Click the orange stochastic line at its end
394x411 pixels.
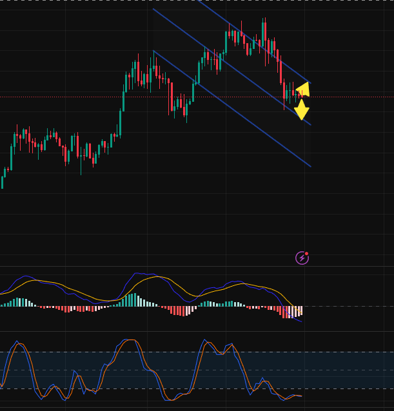[300, 396]
